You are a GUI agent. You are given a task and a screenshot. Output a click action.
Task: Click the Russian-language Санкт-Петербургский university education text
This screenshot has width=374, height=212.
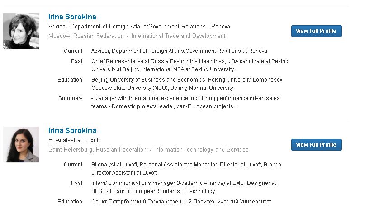point(181,202)
